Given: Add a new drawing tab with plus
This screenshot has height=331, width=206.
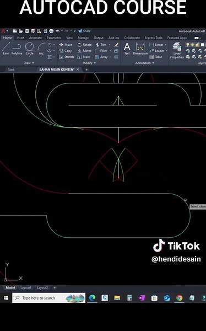Looking at the screenshot, I should pos(86,70).
